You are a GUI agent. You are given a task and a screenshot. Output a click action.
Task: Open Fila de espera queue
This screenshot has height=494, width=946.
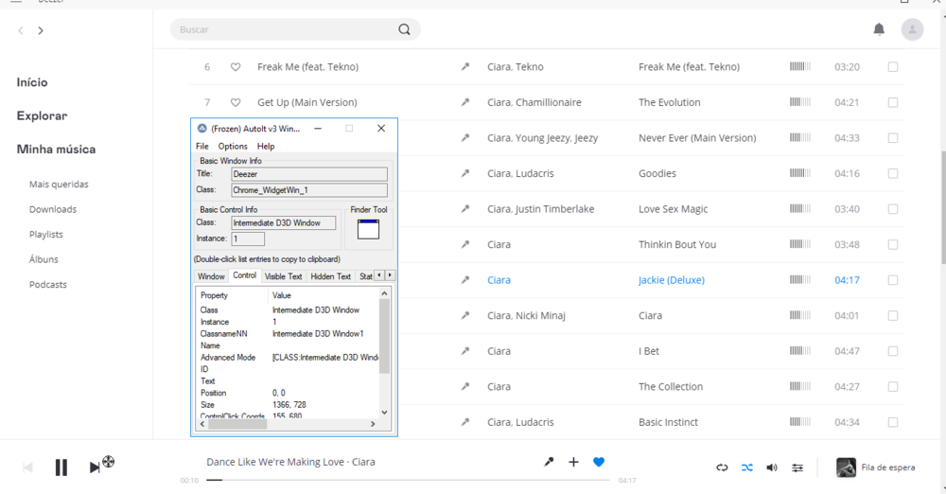(887, 468)
